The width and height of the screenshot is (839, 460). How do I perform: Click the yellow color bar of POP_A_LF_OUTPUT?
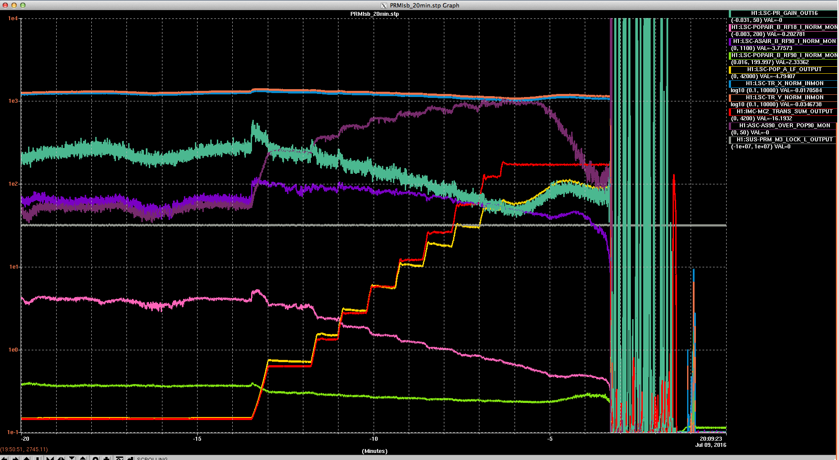click(730, 69)
